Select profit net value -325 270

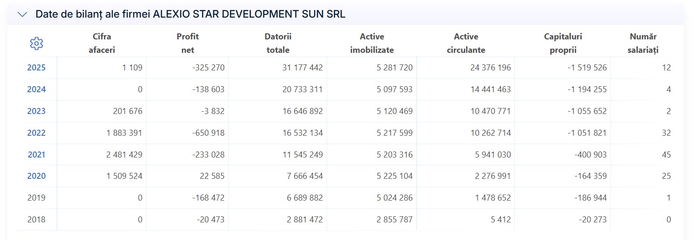208,68
